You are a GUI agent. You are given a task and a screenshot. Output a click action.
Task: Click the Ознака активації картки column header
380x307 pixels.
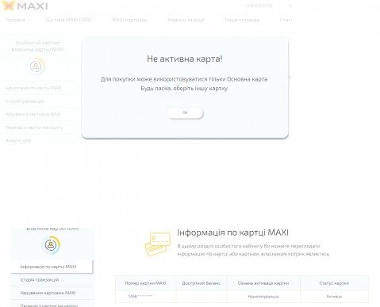point(263,283)
